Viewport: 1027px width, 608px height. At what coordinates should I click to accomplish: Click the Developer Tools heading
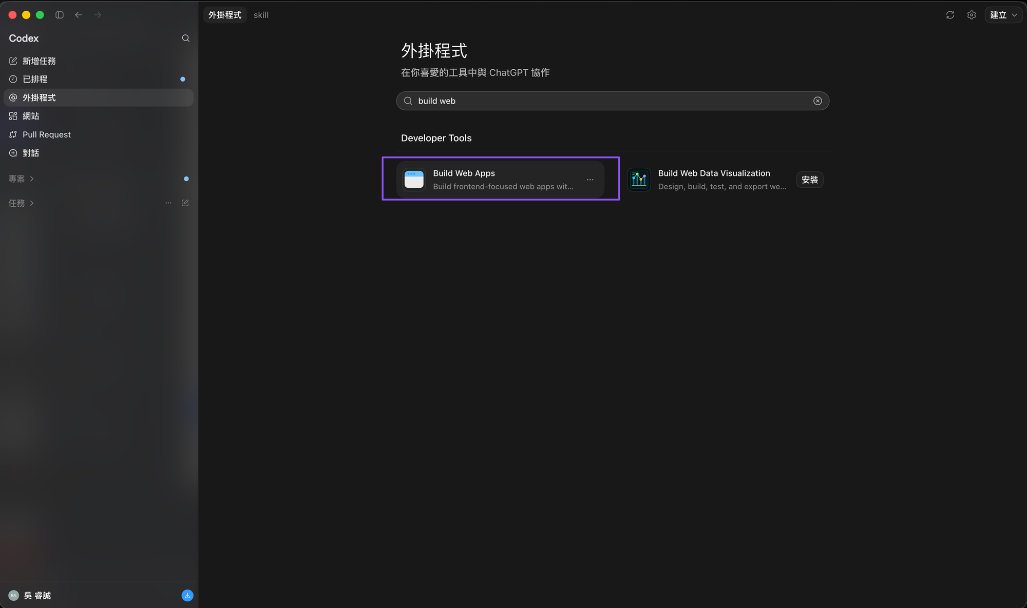click(x=436, y=138)
